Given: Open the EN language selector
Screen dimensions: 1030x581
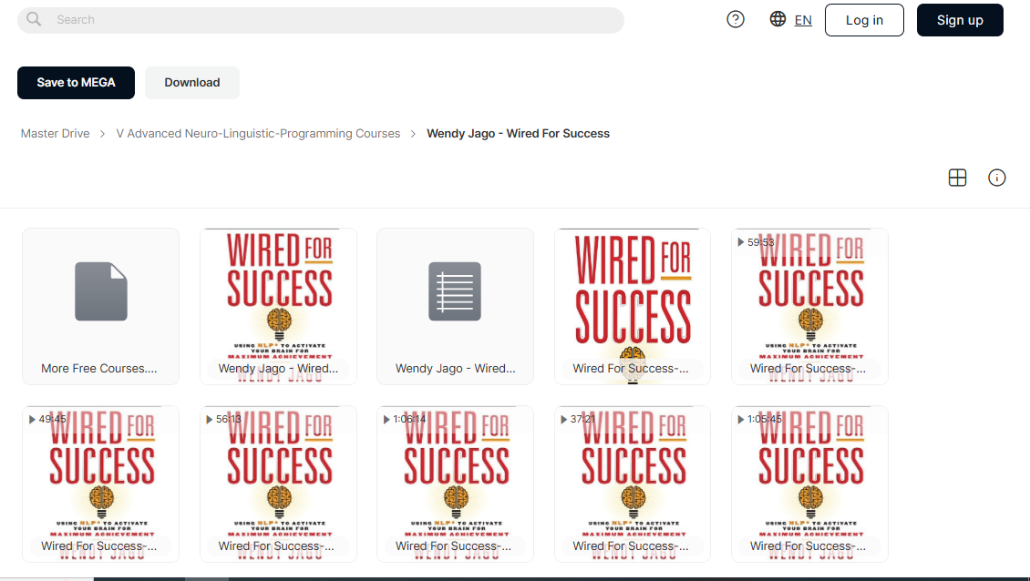Looking at the screenshot, I should (803, 20).
